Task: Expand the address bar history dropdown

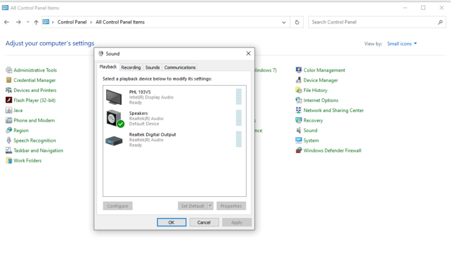Action: [284, 22]
